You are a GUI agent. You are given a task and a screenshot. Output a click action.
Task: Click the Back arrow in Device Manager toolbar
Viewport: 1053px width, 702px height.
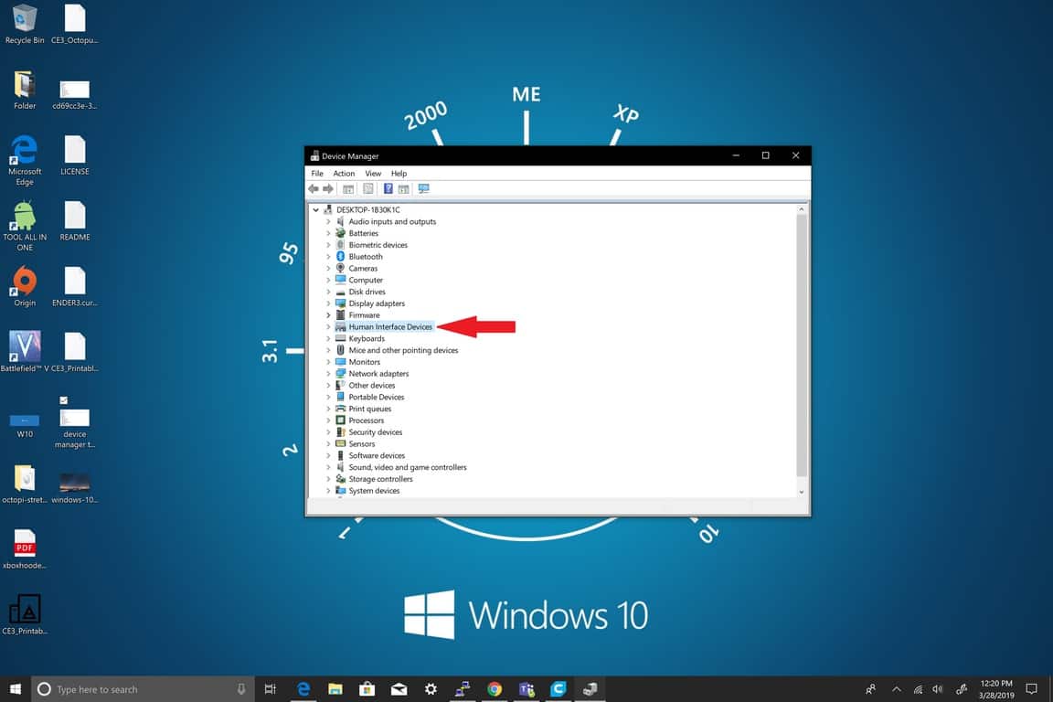tap(314, 189)
